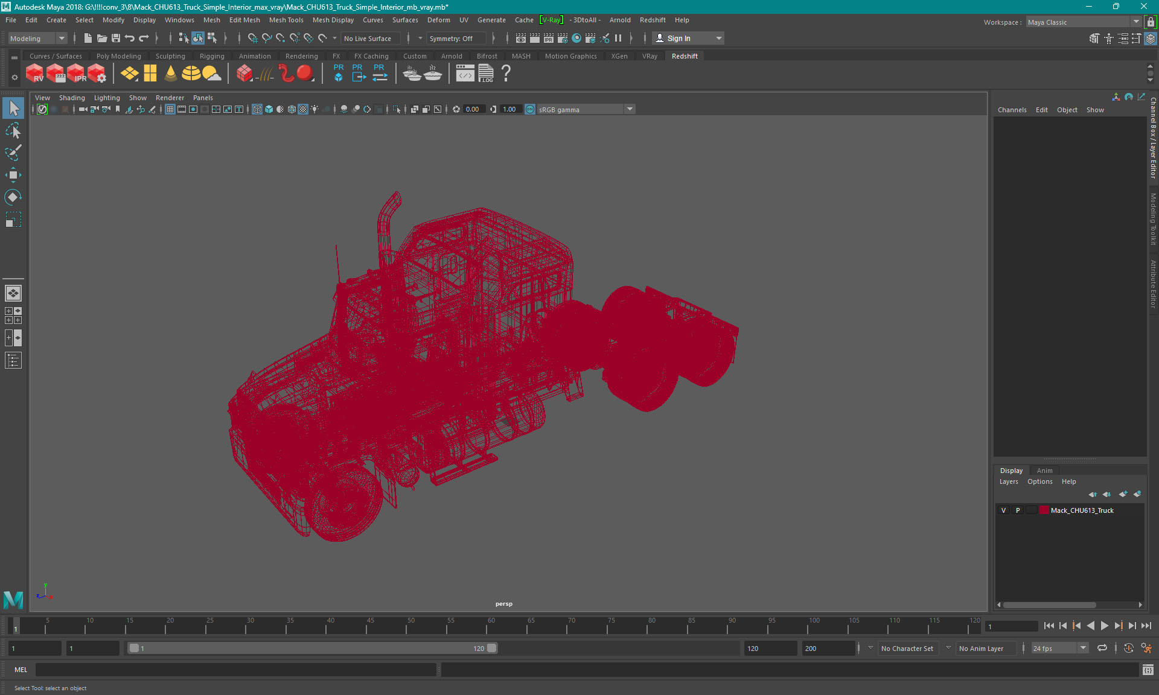The width and height of the screenshot is (1159, 695).
Task: Click the viewport gamma value field 1.00
Action: pos(510,109)
